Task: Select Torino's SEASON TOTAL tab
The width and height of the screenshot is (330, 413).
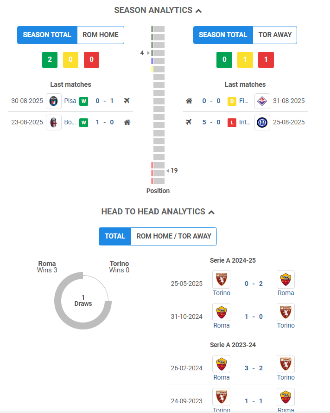Action: pos(223,35)
